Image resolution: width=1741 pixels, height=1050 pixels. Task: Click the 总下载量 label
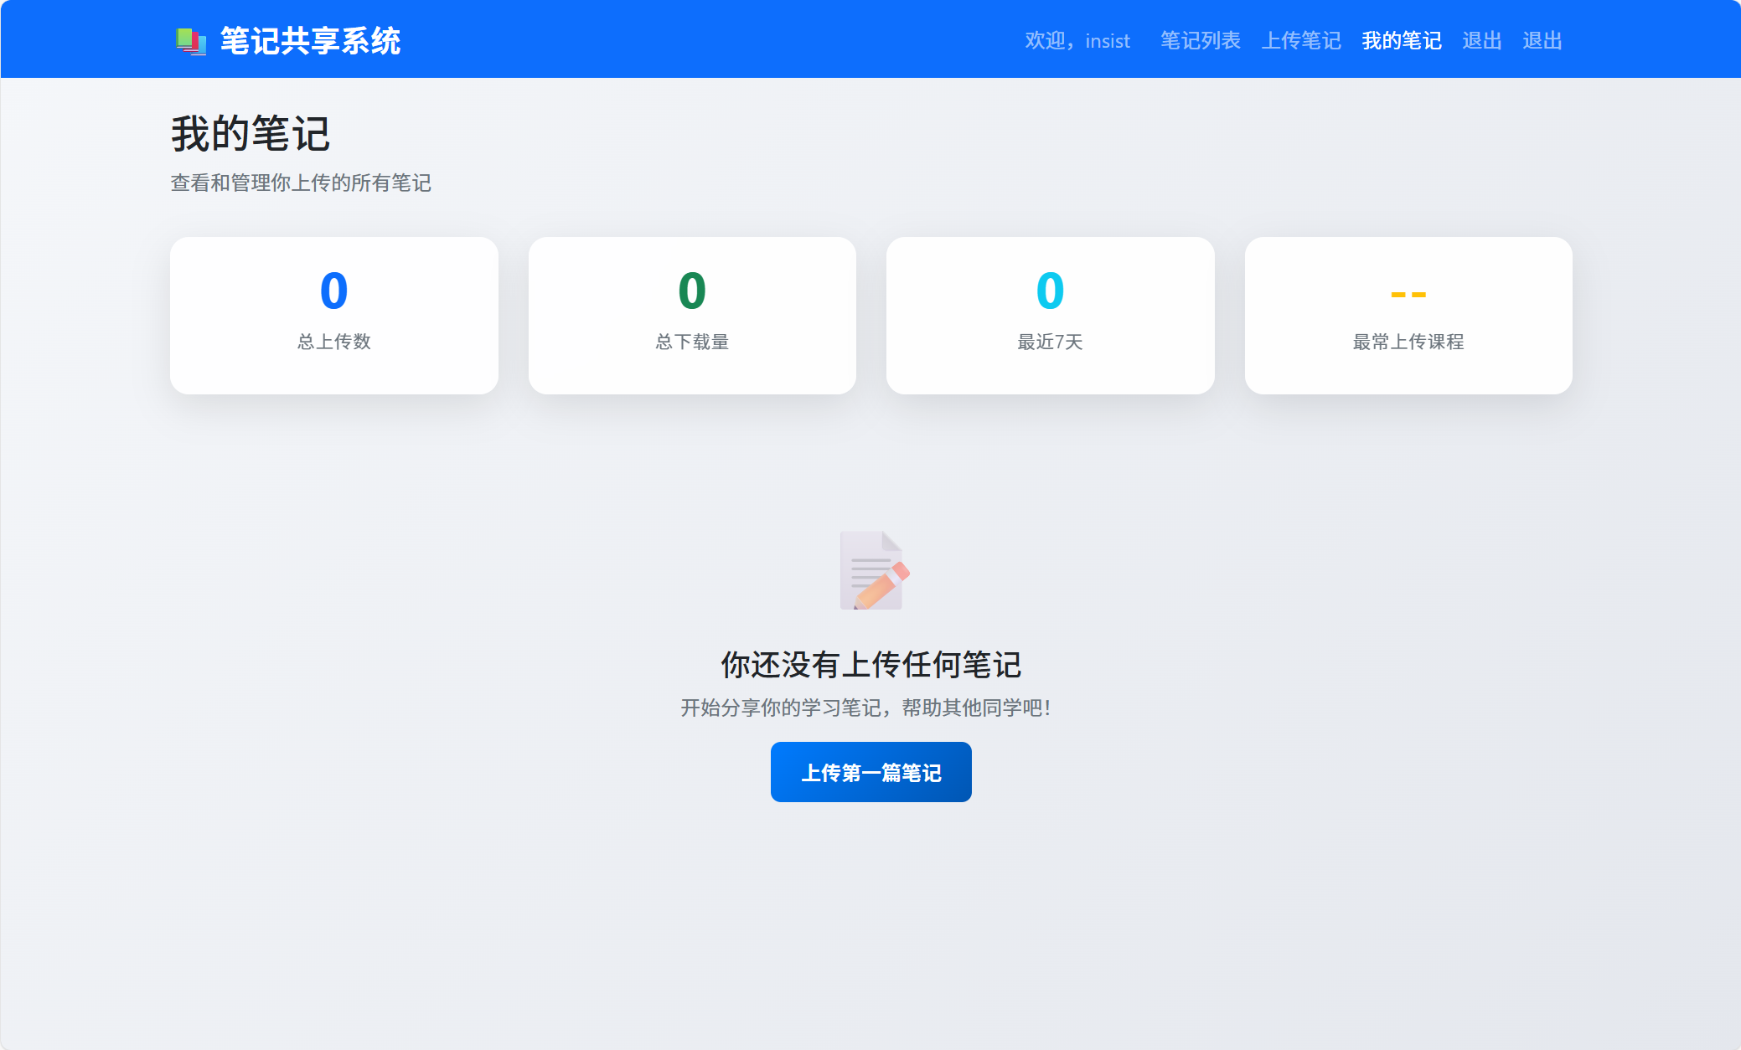point(692,342)
